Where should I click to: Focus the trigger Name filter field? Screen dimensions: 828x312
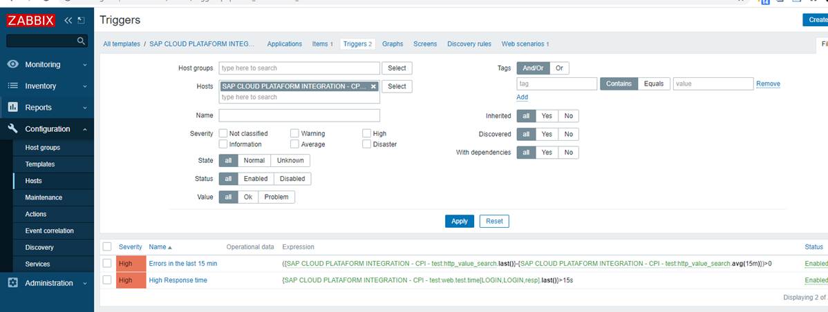(x=299, y=115)
